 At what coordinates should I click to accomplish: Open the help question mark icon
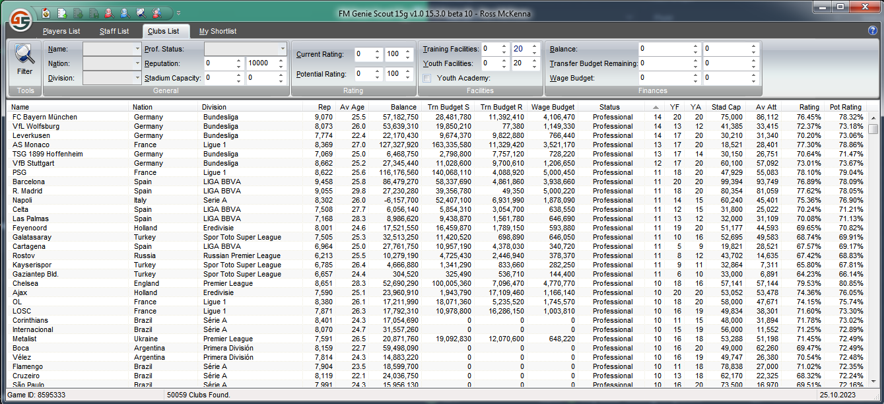pyautogui.click(x=872, y=30)
